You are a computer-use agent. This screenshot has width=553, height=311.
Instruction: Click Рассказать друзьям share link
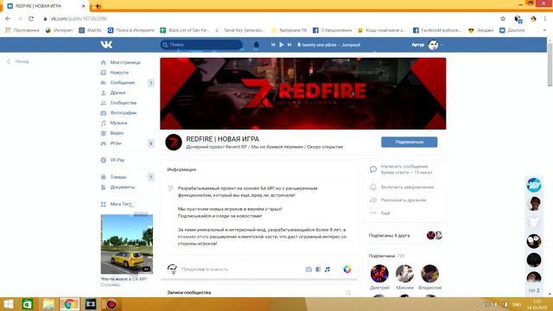pyautogui.click(x=404, y=200)
